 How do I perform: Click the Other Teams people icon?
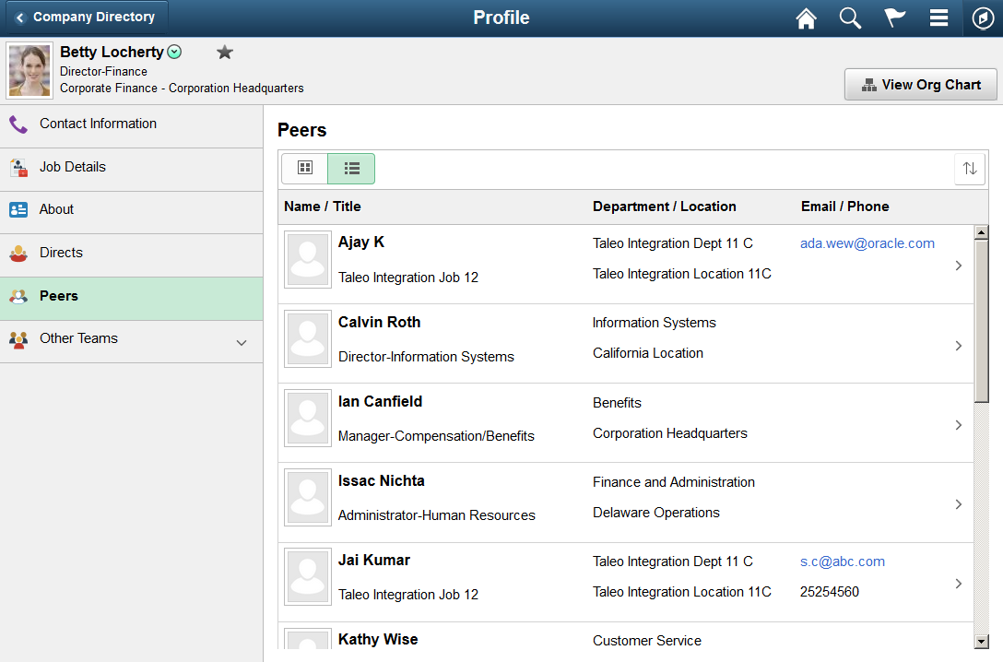(18, 339)
